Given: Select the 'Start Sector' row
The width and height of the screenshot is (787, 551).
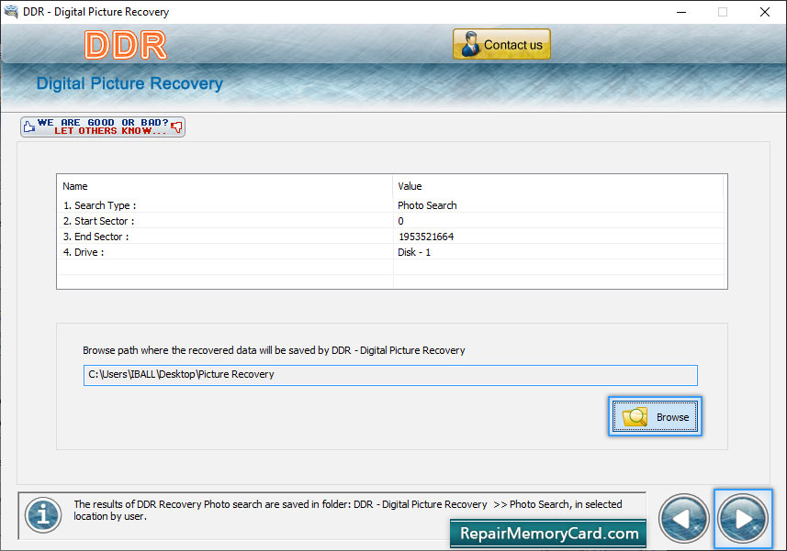Looking at the screenshot, I should (391, 221).
